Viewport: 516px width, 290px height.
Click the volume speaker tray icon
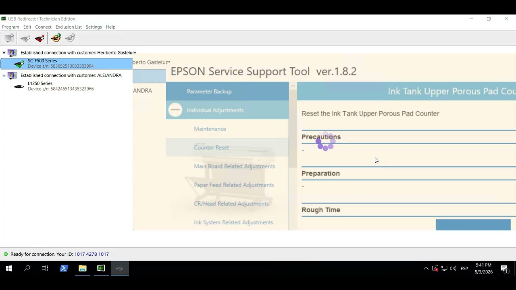[453, 269]
